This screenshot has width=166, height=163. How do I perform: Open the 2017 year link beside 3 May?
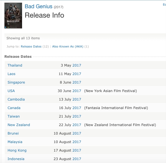pyautogui.click(x=77, y=65)
